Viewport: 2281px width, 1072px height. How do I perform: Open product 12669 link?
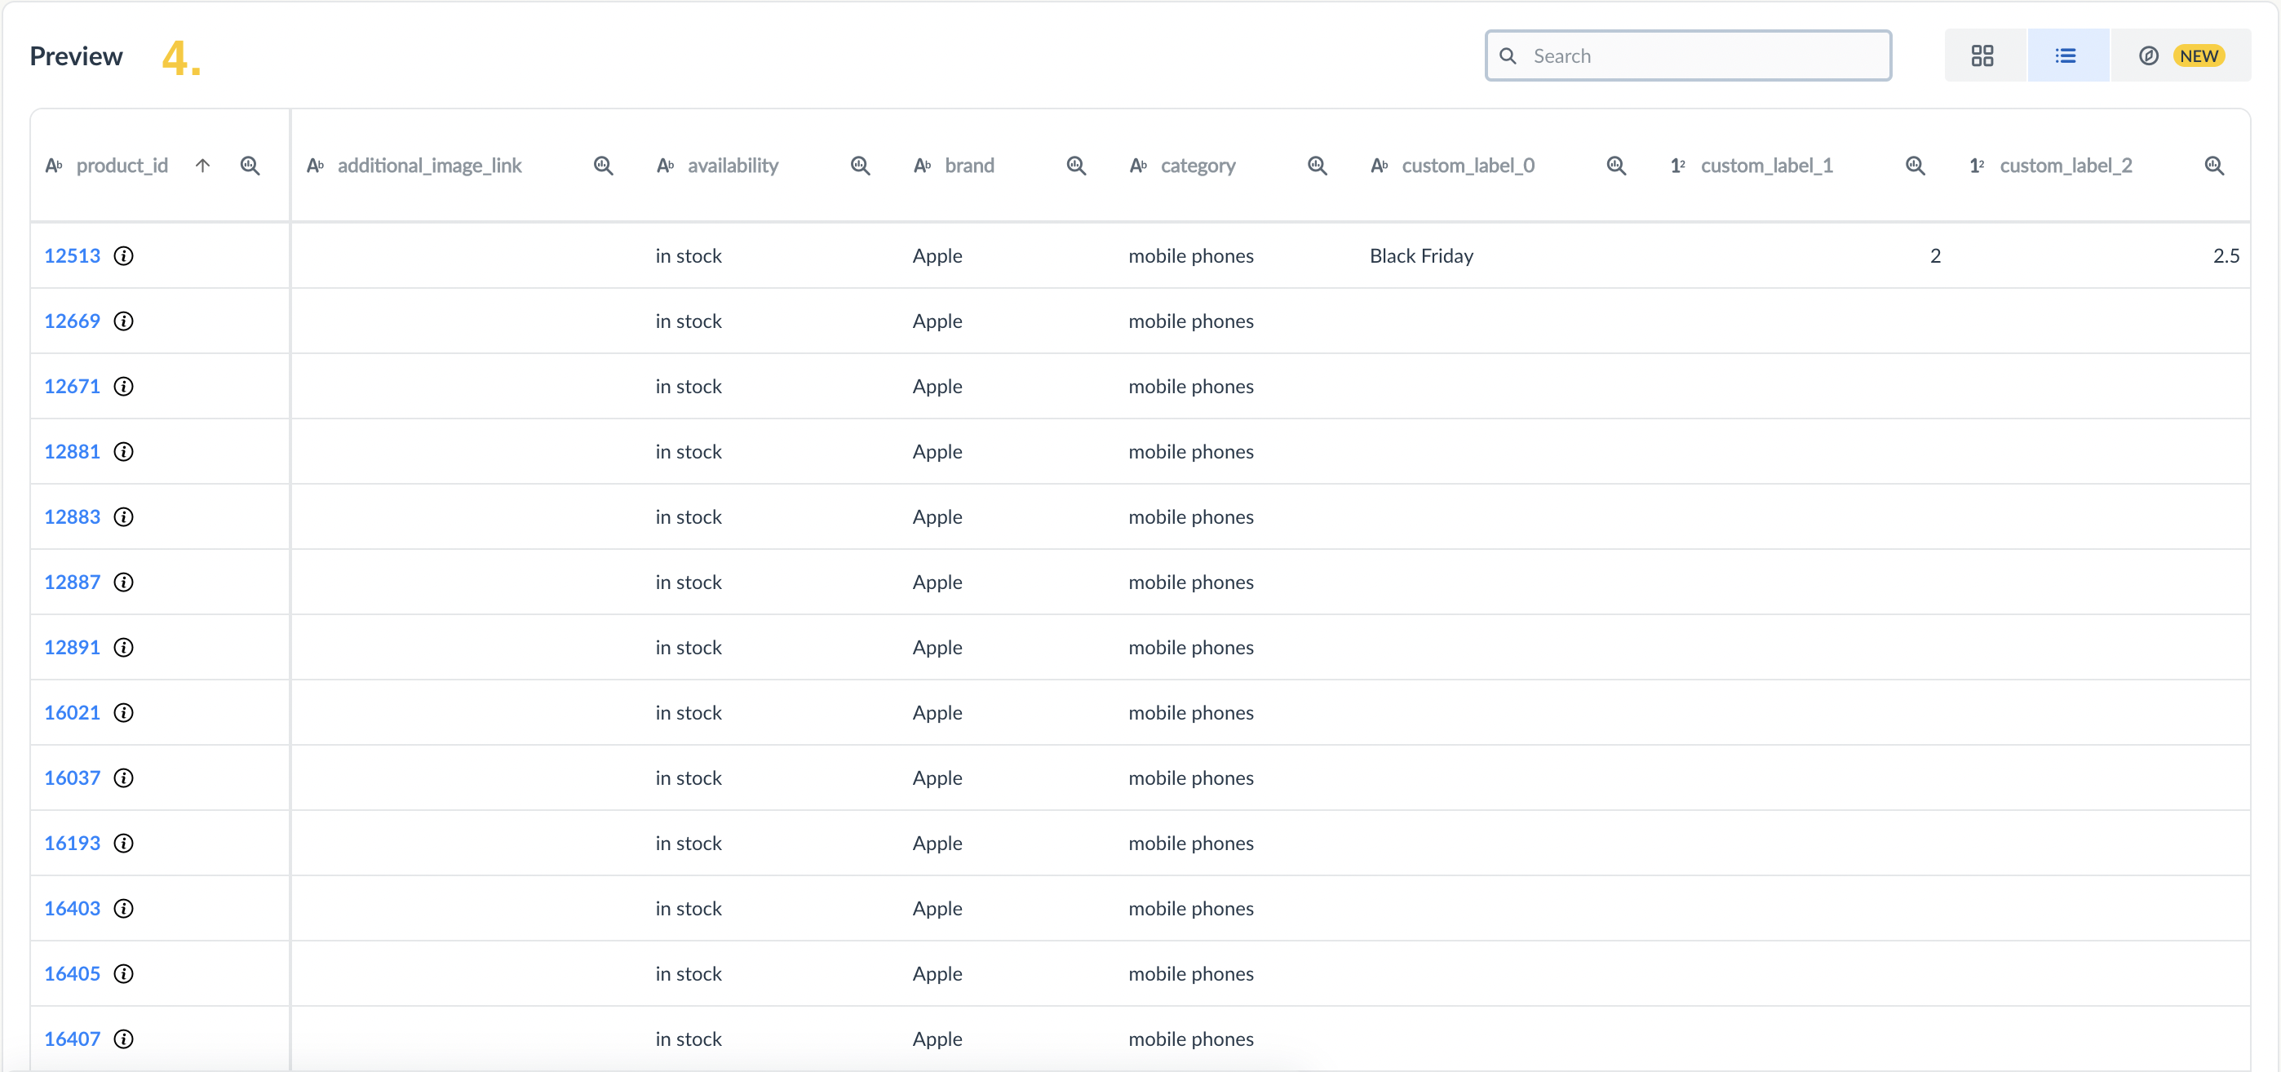(73, 321)
